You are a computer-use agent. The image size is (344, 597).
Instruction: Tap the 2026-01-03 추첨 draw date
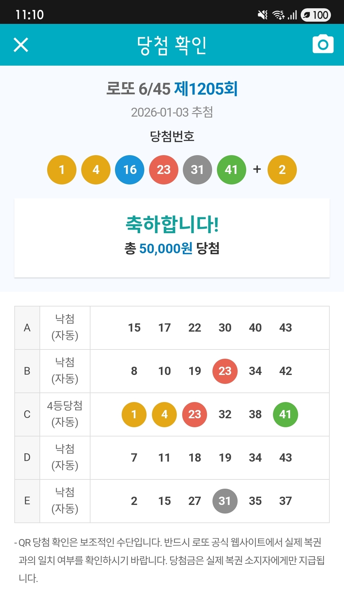(x=172, y=112)
